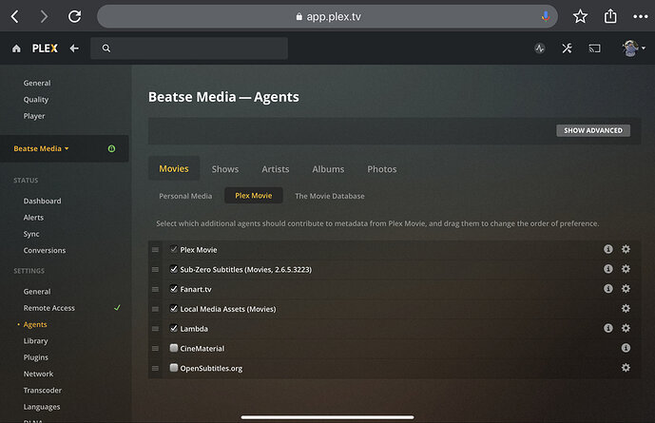Open the Cast screen icon

tap(594, 48)
